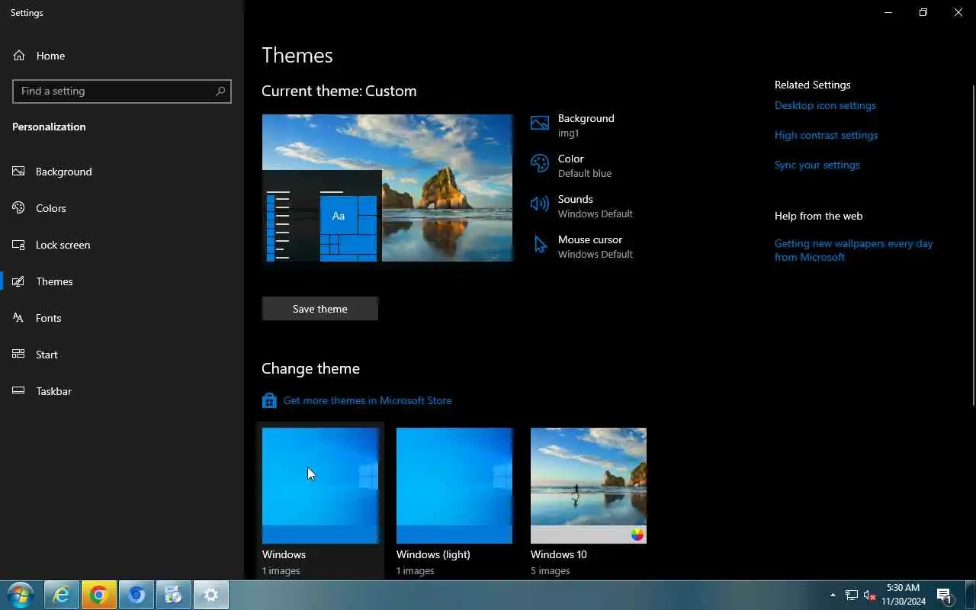Launch Internet Explorer from taskbar

click(x=61, y=595)
